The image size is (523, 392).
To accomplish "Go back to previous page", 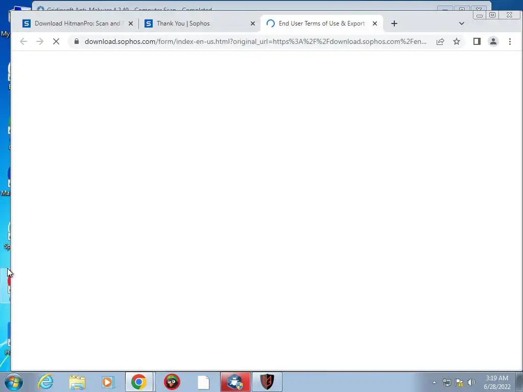I will [23, 41].
